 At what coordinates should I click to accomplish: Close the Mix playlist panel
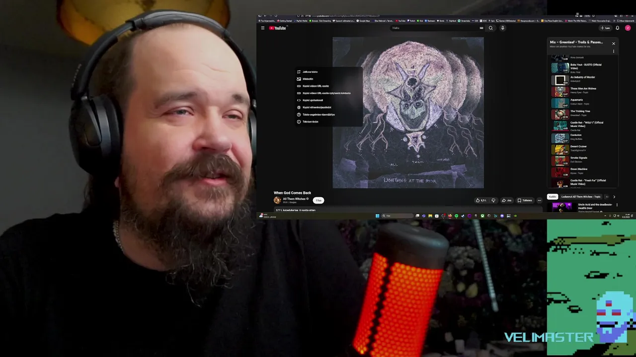[x=613, y=44]
